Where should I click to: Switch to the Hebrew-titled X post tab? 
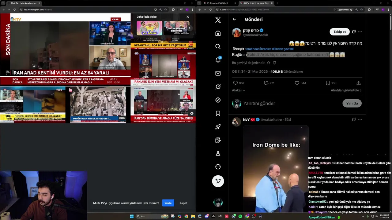256,3
